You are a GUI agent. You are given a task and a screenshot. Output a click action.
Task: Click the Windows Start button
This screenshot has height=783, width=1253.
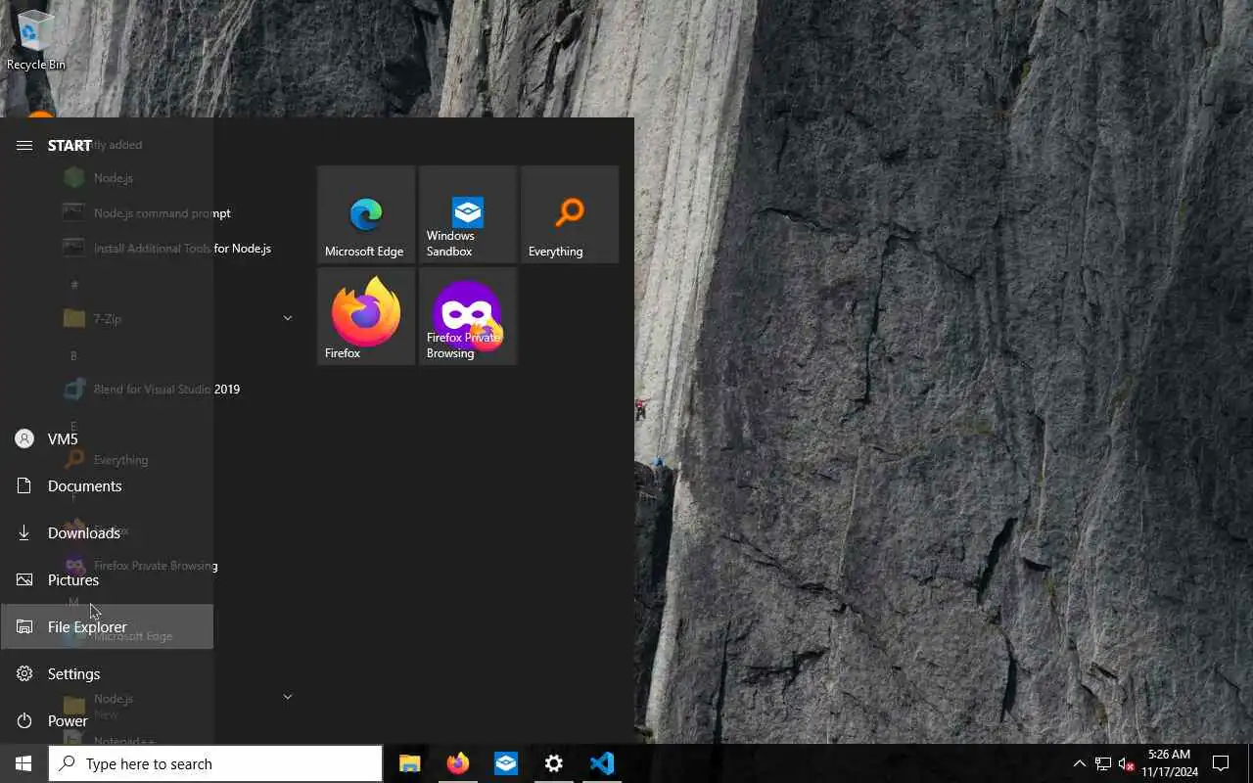[x=23, y=763]
